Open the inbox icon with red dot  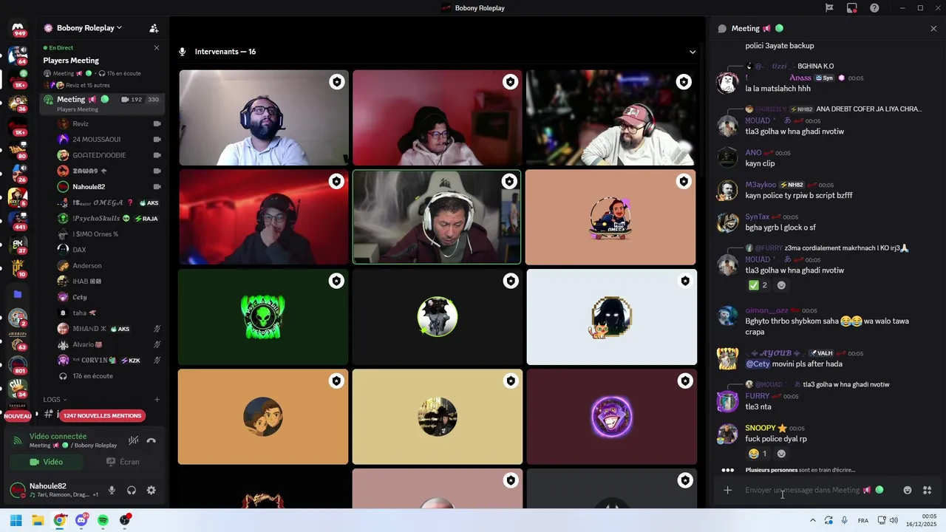click(852, 8)
